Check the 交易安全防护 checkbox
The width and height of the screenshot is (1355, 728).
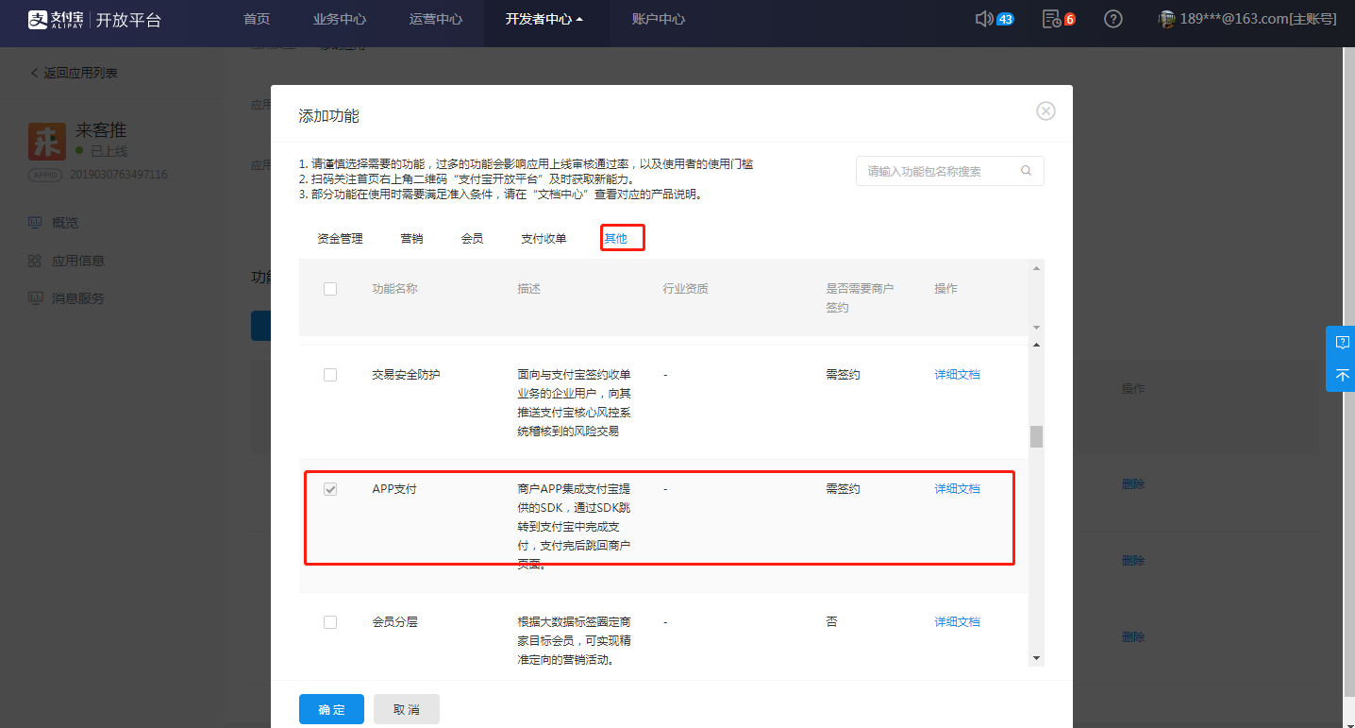pyautogui.click(x=330, y=375)
